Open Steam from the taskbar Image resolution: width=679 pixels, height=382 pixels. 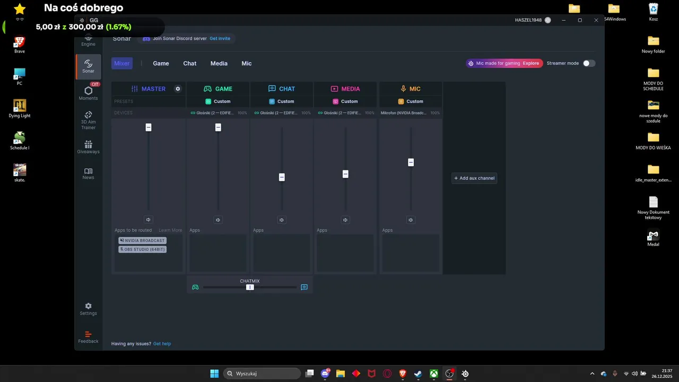click(x=419, y=374)
